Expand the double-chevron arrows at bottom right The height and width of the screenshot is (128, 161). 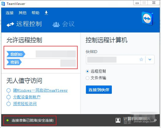[155, 120]
